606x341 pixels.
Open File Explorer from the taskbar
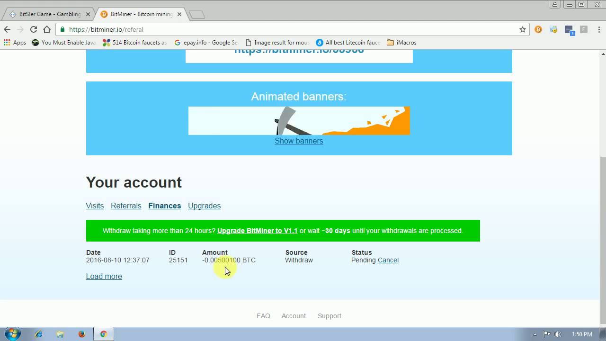pos(60,334)
